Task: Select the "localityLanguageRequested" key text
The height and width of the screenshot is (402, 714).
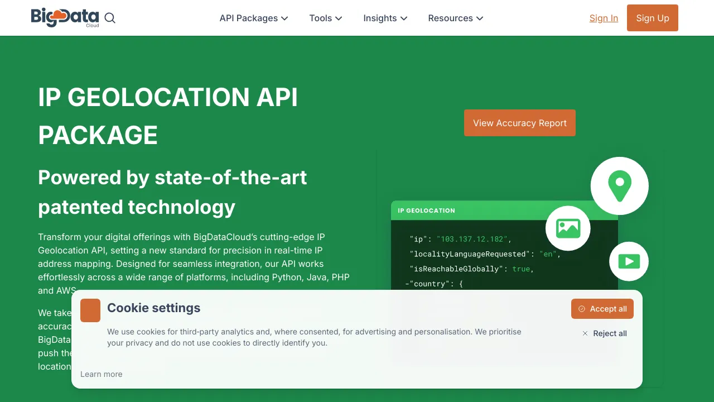Action: pyautogui.click(x=470, y=254)
